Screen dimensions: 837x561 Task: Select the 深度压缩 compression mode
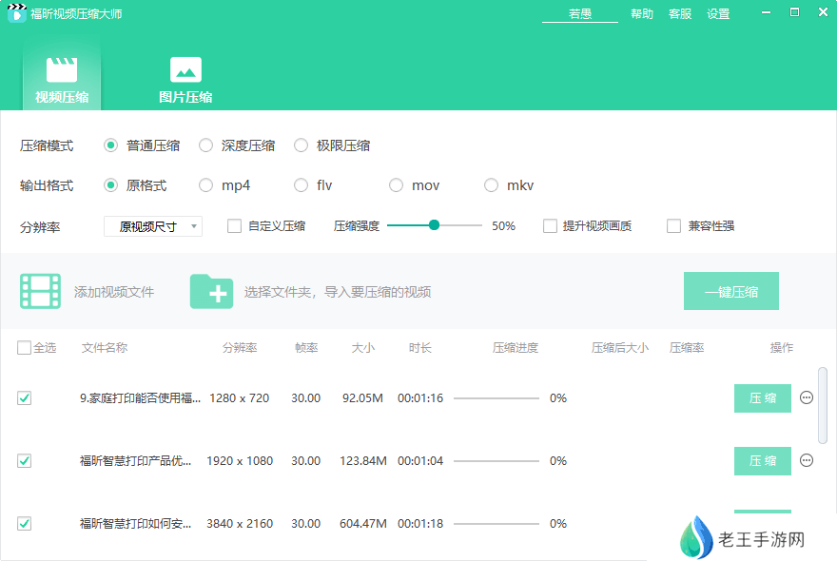click(205, 145)
